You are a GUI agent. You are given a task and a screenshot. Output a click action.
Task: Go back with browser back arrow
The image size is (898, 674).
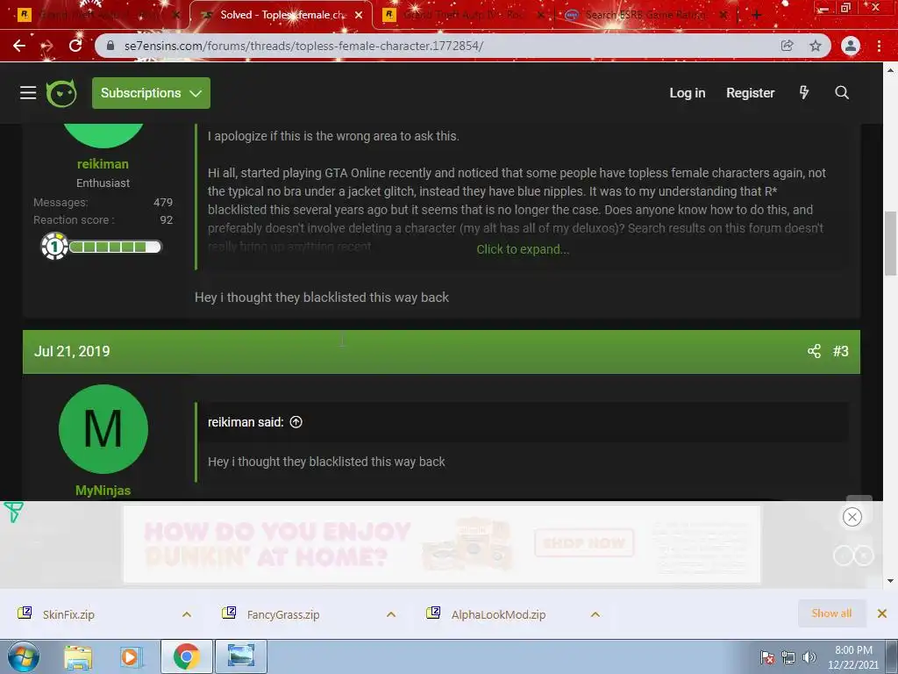click(x=19, y=46)
